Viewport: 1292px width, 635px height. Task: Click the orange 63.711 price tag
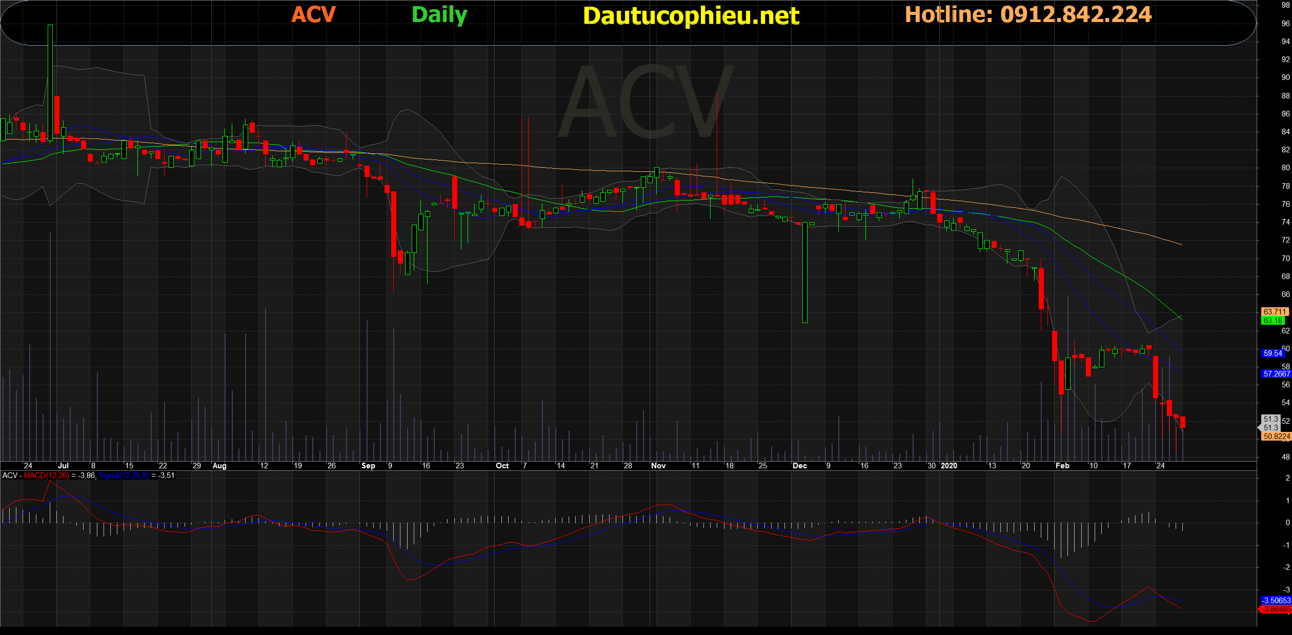pyautogui.click(x=1275, y=311)
